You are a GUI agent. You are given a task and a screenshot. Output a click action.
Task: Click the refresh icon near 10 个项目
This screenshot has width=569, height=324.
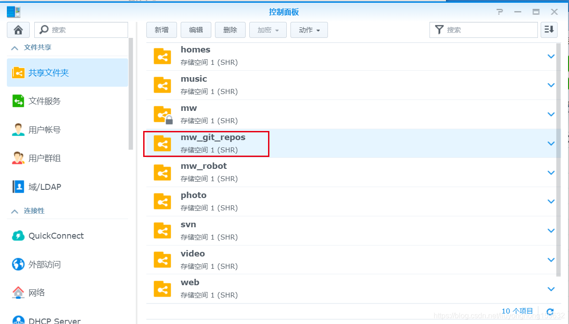point(550,311)
